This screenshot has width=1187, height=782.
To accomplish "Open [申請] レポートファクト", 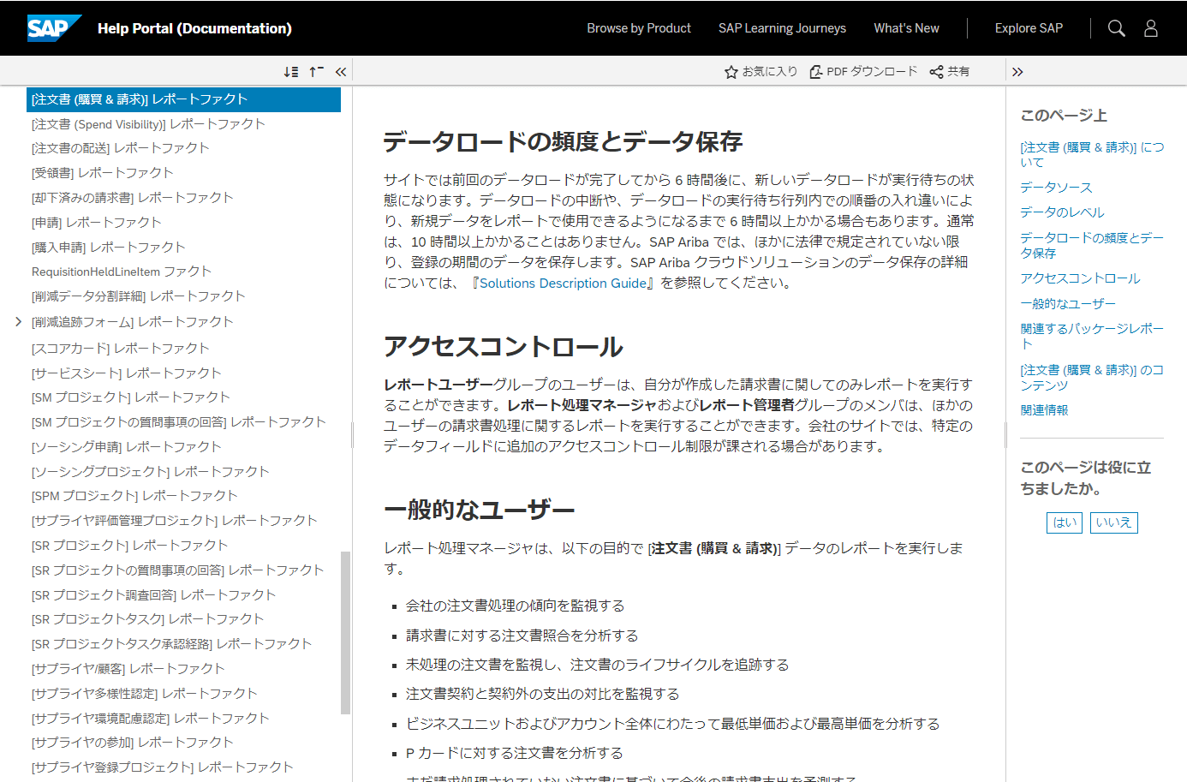I will pos(96,223).
